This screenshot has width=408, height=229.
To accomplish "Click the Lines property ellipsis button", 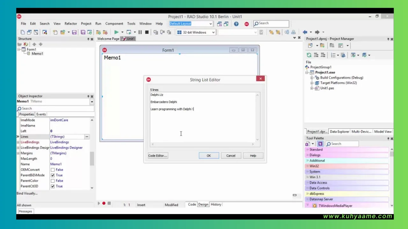I will (87, 136).
